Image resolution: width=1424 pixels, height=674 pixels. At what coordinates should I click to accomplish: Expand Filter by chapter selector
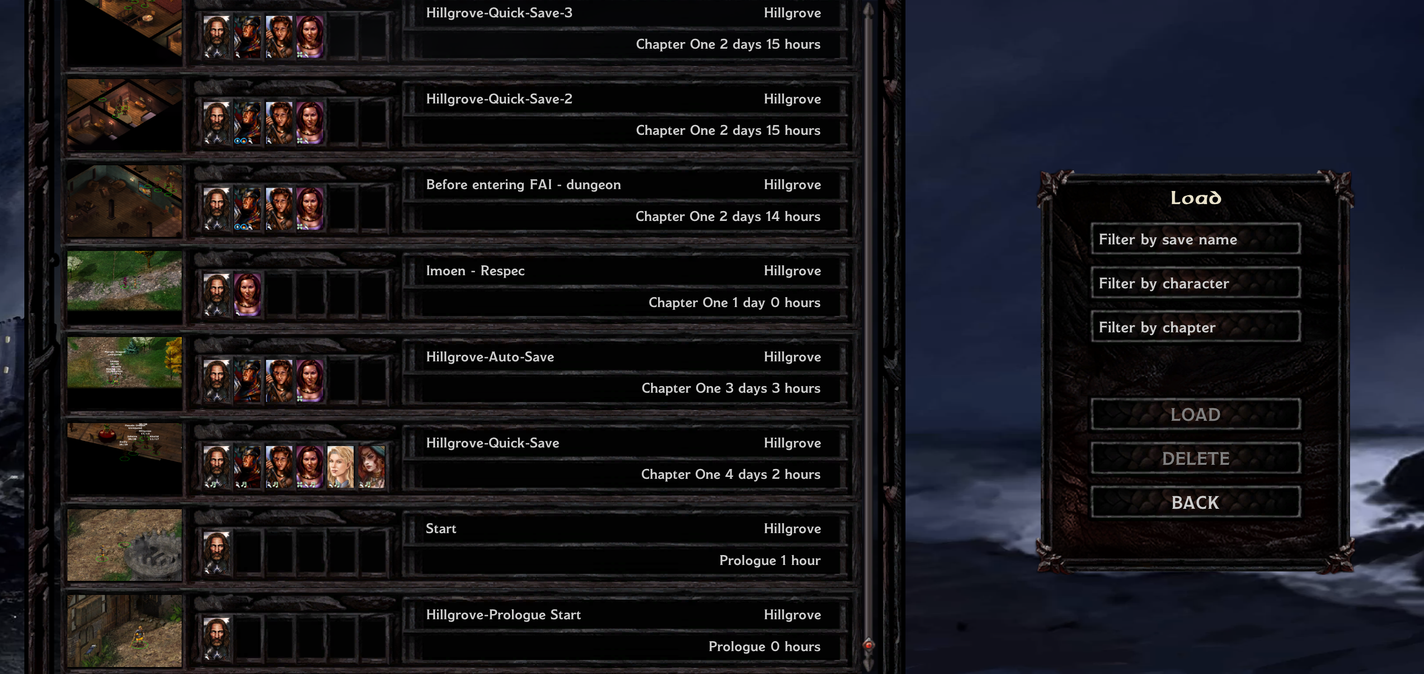[x=1195, y=327]
